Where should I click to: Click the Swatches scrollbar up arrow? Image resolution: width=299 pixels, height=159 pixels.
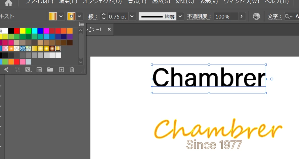tap(81, 30)
